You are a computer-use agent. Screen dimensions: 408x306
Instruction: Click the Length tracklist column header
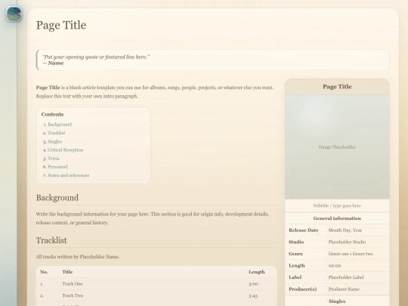pyautogui.click(x=257, y=272)
